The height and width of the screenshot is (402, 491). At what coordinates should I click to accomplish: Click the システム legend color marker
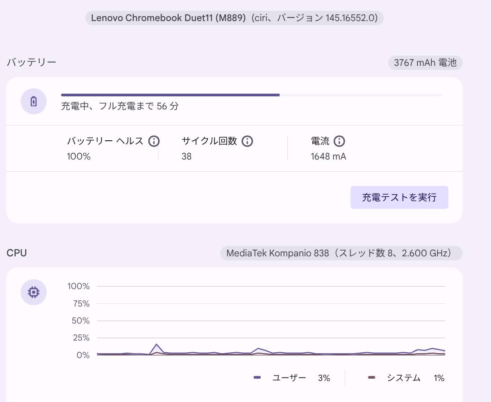[371, 378]
